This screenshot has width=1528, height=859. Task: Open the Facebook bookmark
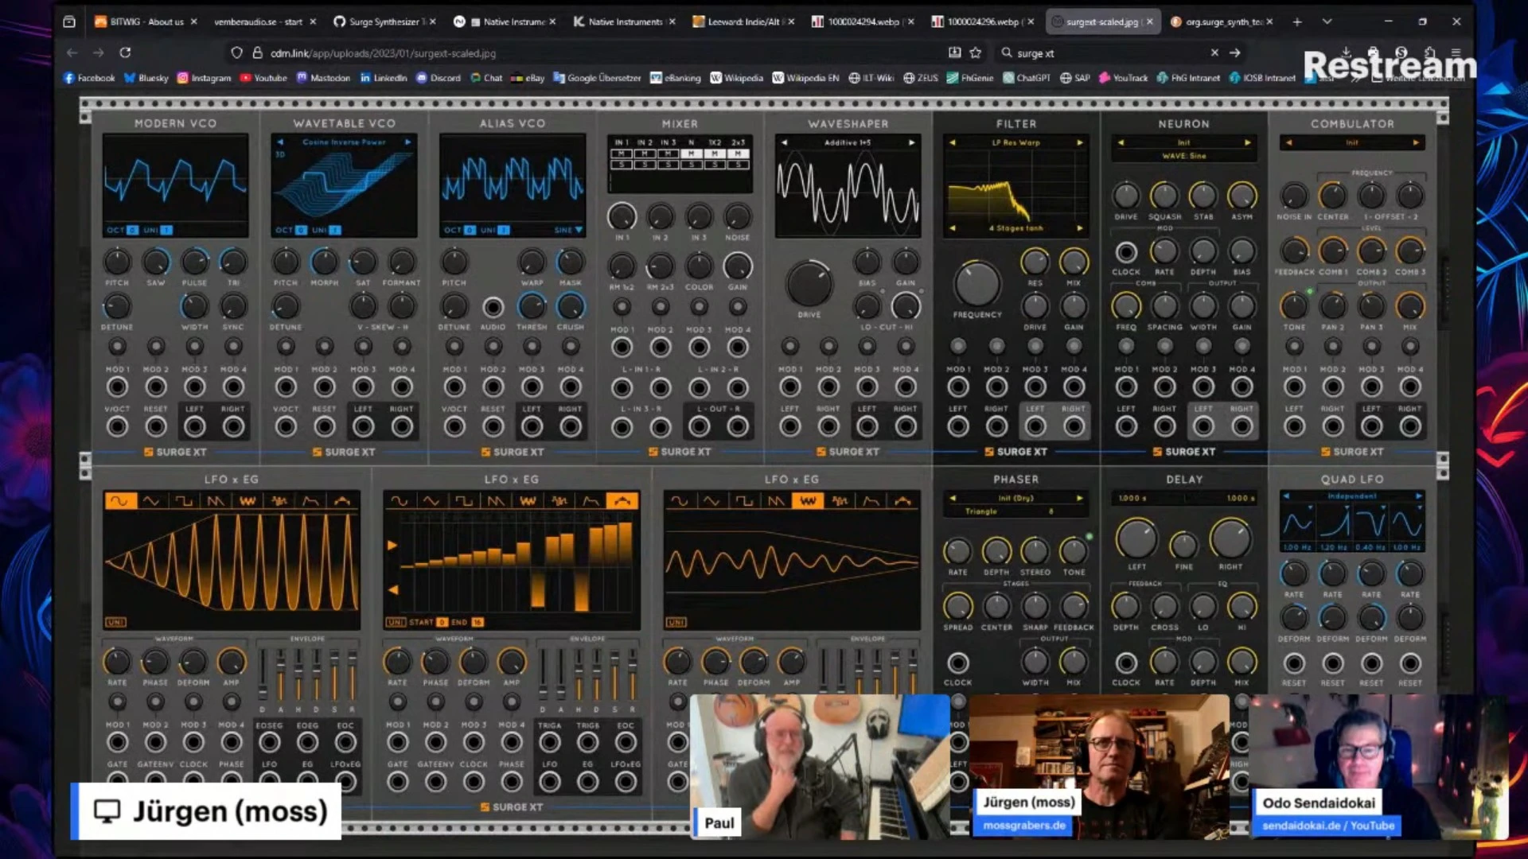tap(89, 78)
